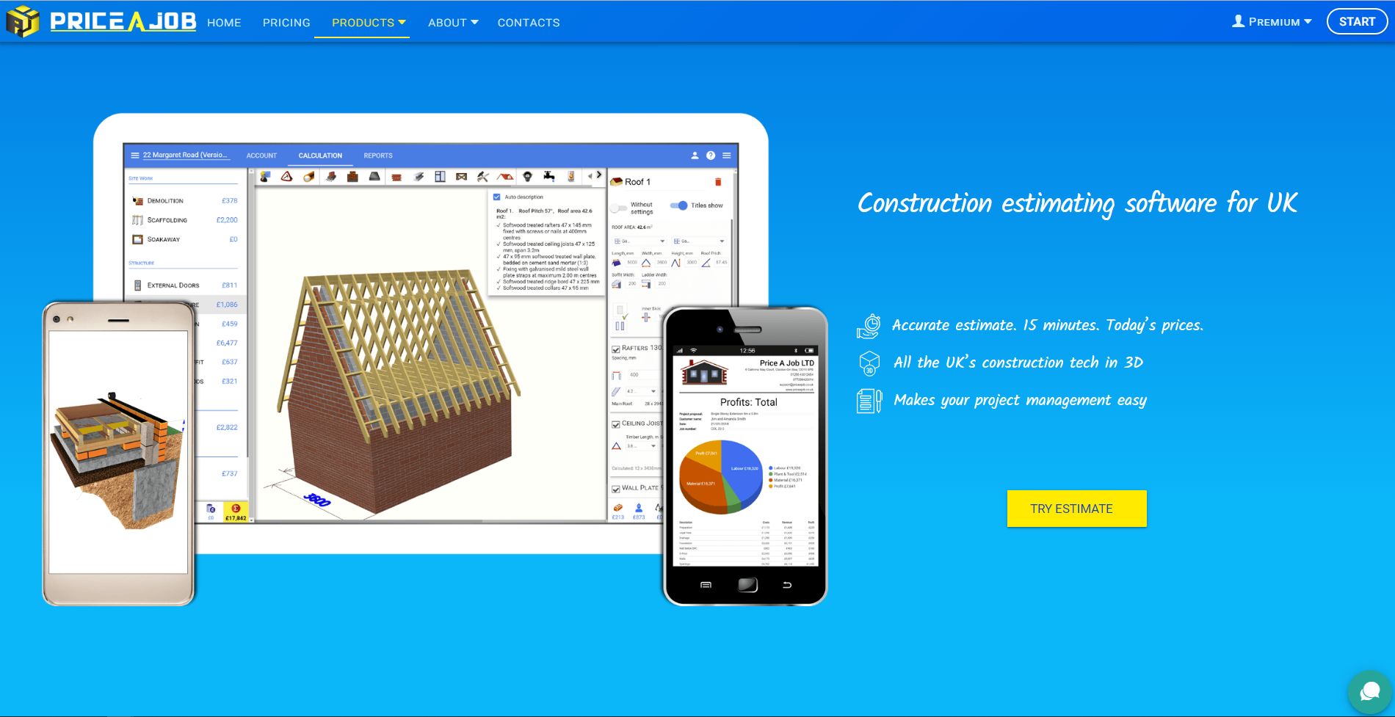Click the hammer tools toolbar icon

pos(483,176)
